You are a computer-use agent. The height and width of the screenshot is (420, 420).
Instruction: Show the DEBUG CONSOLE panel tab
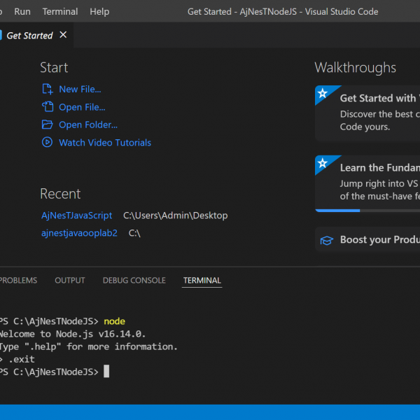(x=134, y=280)
